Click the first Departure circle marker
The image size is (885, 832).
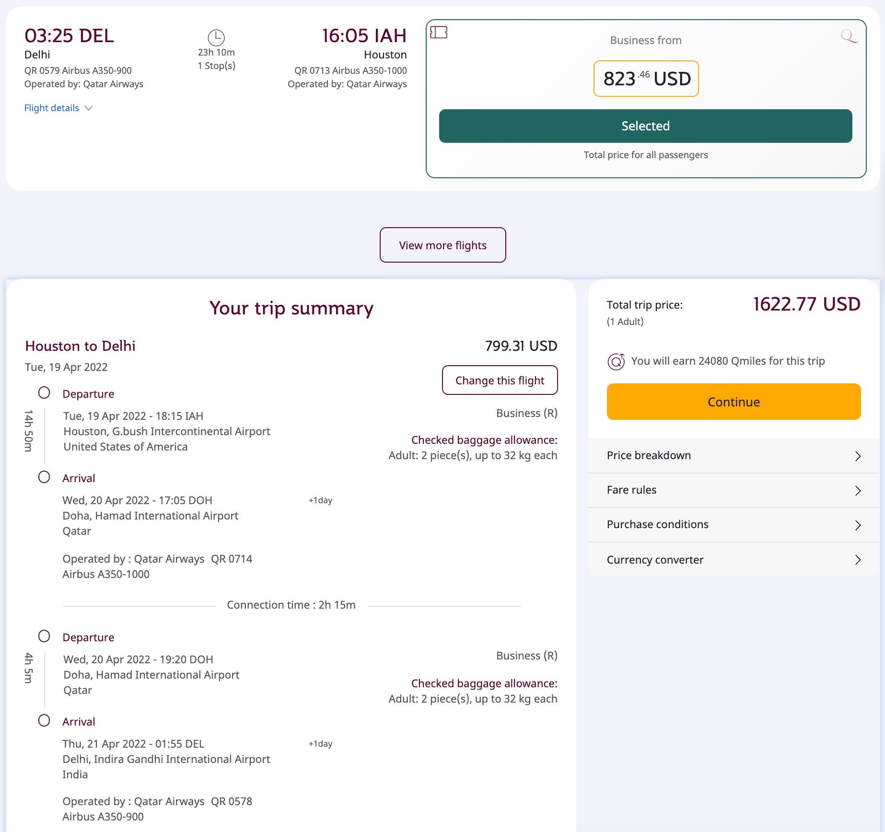point(44,393)
